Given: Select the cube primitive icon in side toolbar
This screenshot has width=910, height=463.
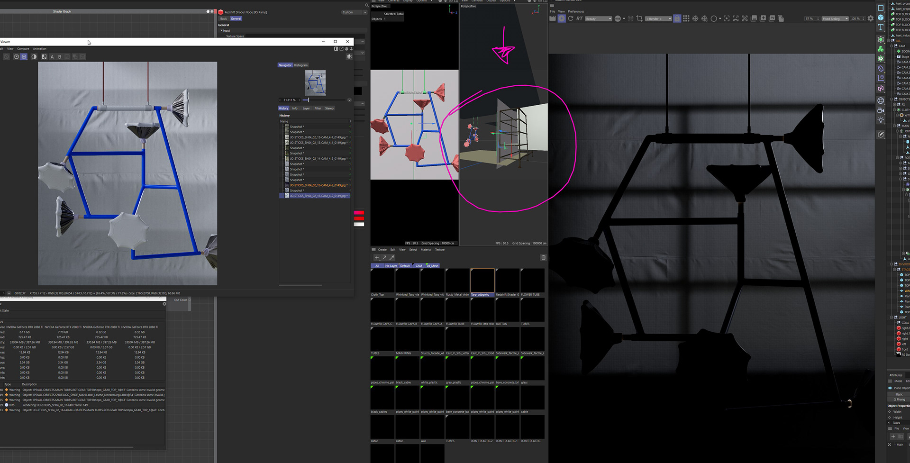Looking at the screenshot, I should click(881, 18).
